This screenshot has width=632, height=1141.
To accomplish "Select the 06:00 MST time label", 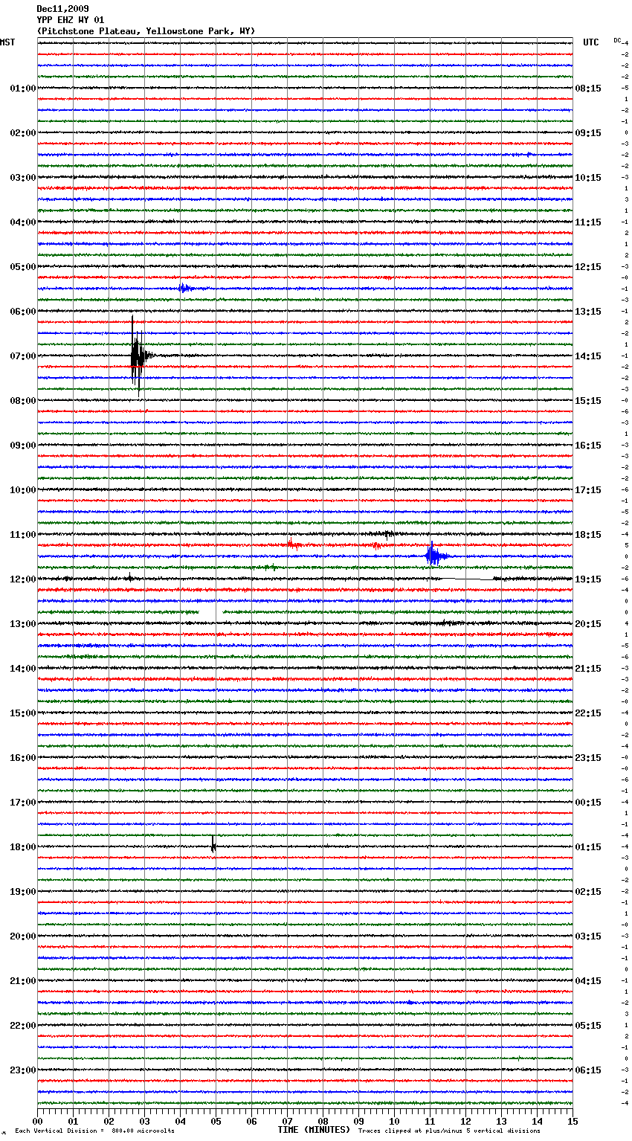I will tap(22, 312).
